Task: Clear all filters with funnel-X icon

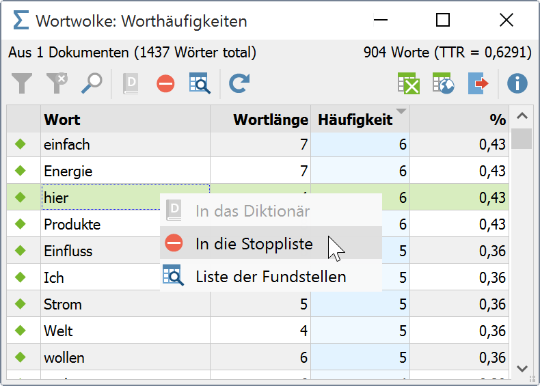Action: pos(57,83)
